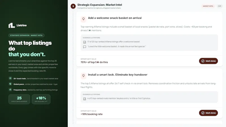The height and width of the screenshot is (127, 226).
Task: Click the step 3 number badge
Action: click(x=73, y=6)
